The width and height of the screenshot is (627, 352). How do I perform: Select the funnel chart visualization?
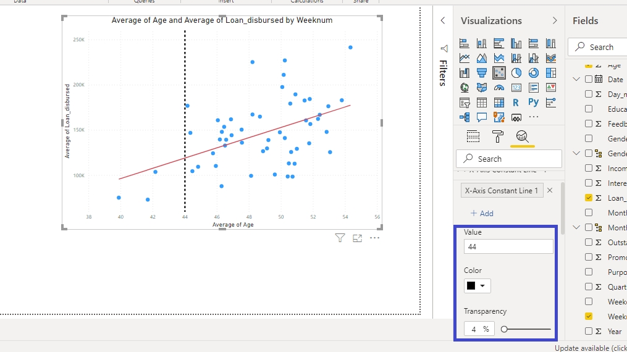[x=482, y=73]
